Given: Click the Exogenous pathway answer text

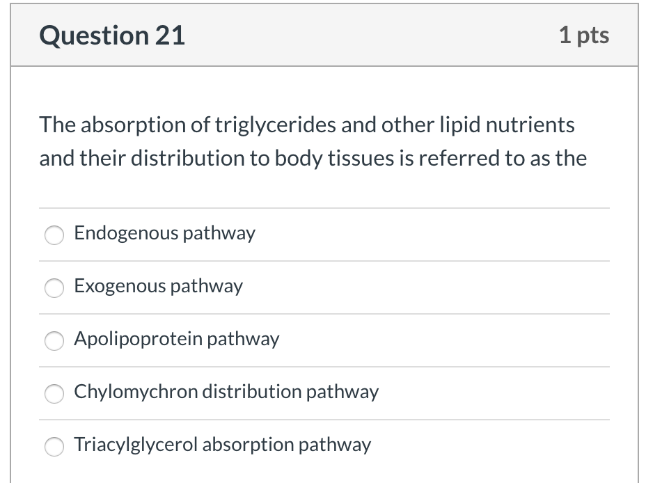Looking at the screenshot, I should [158, 287].
